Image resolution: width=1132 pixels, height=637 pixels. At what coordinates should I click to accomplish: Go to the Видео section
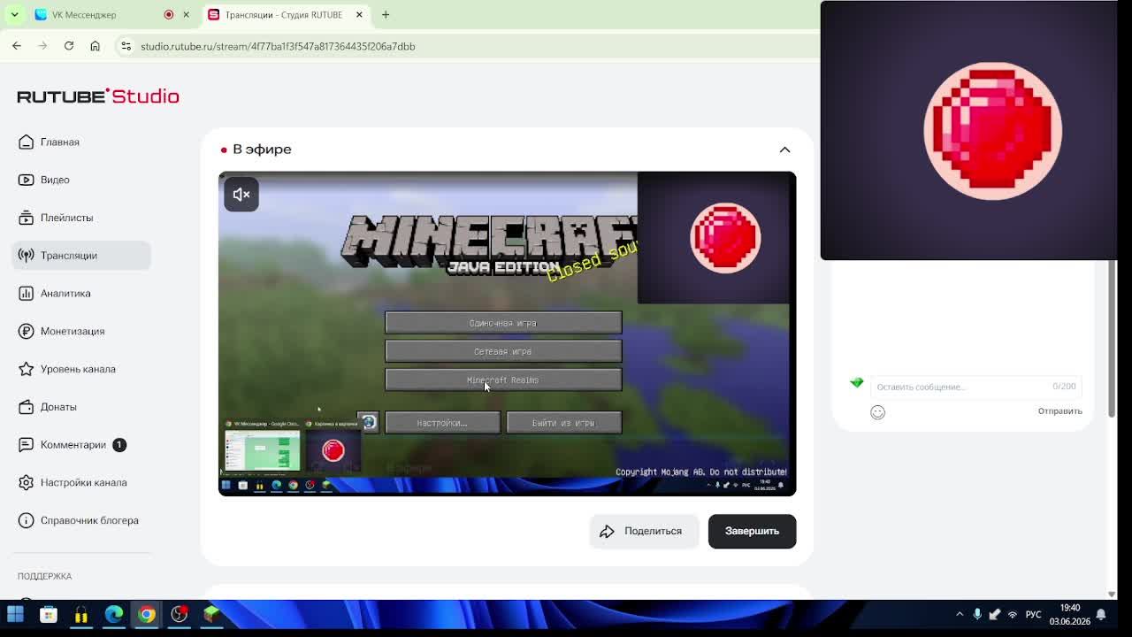coord(81,180)
